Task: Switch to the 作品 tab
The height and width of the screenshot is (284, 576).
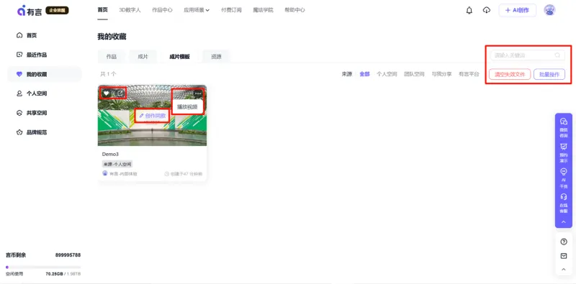Action: (112, 57)
